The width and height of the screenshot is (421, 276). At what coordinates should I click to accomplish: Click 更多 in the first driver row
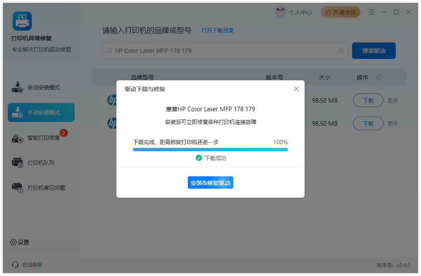point(393,101)
